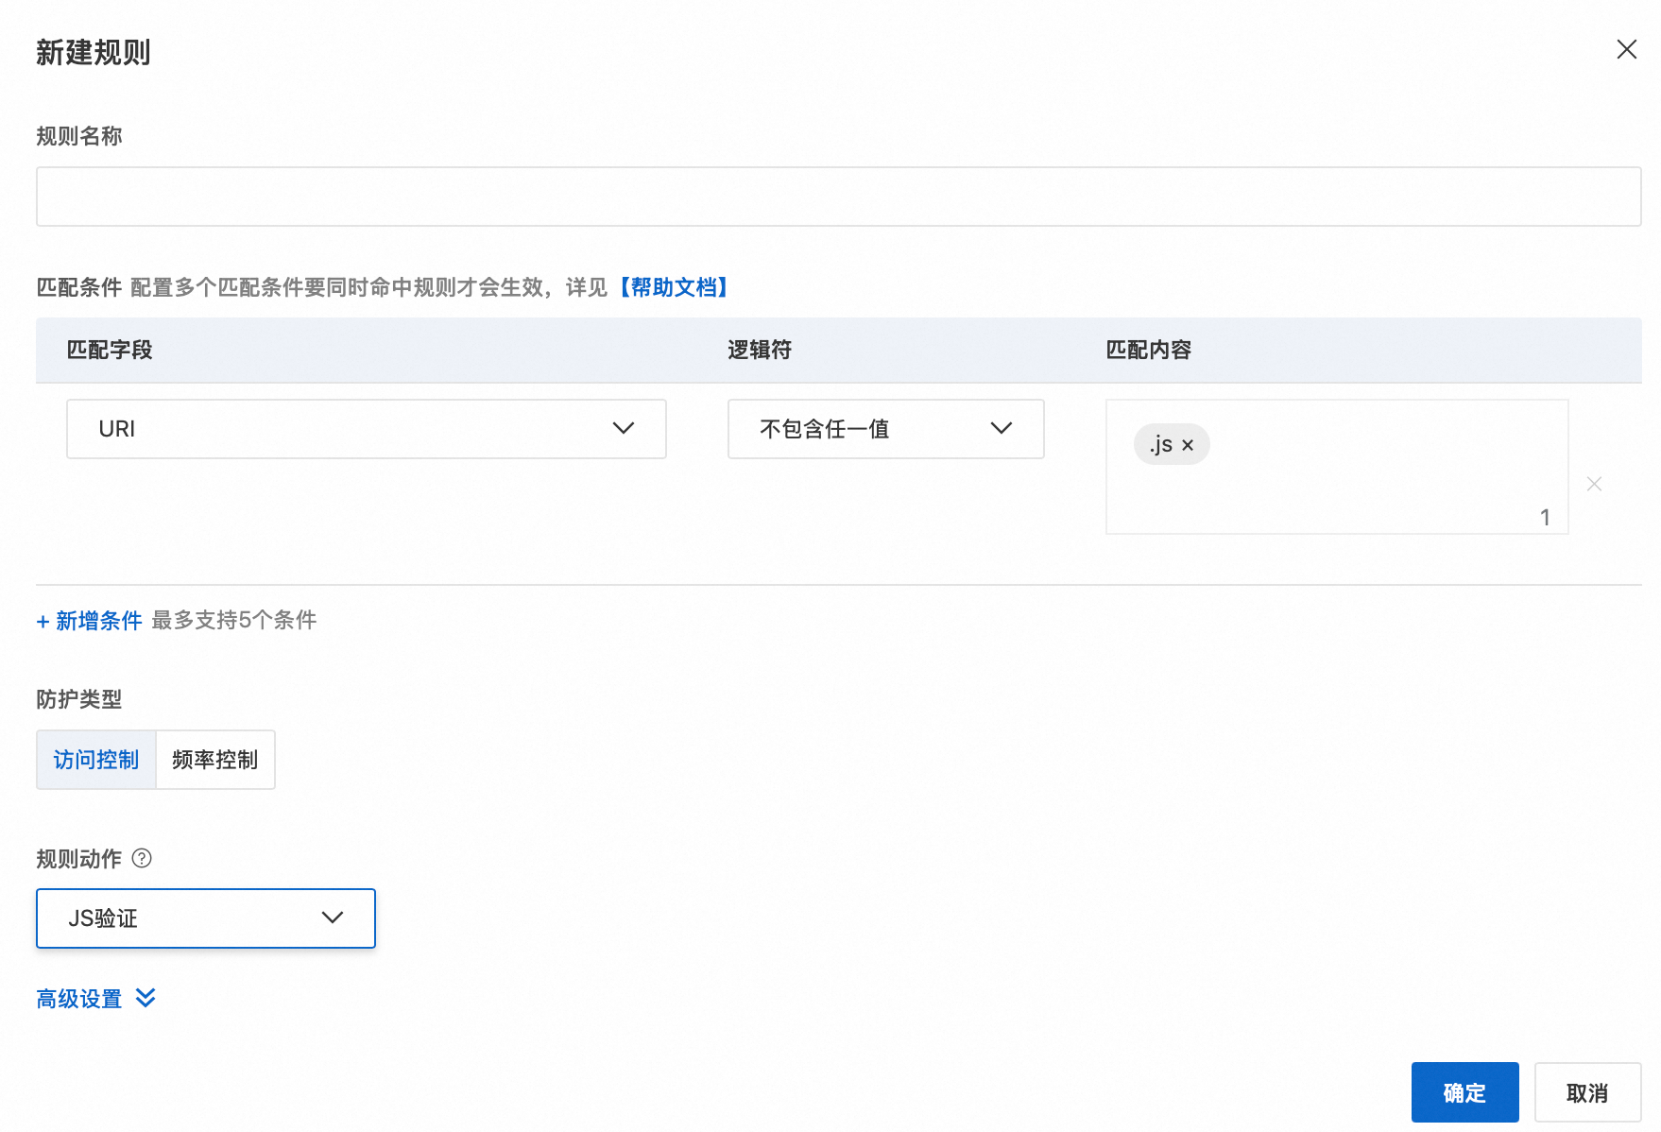Switch to the 频率控制 protection type
The image size is (1661, 1132).
pos(215,760)
